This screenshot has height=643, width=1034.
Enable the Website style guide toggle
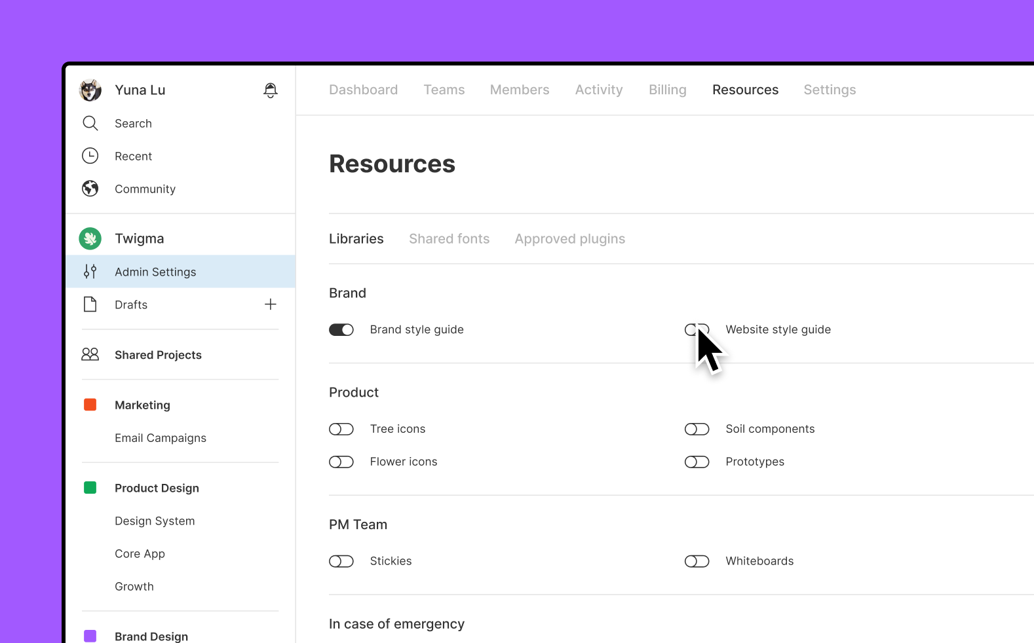(697, 329)
